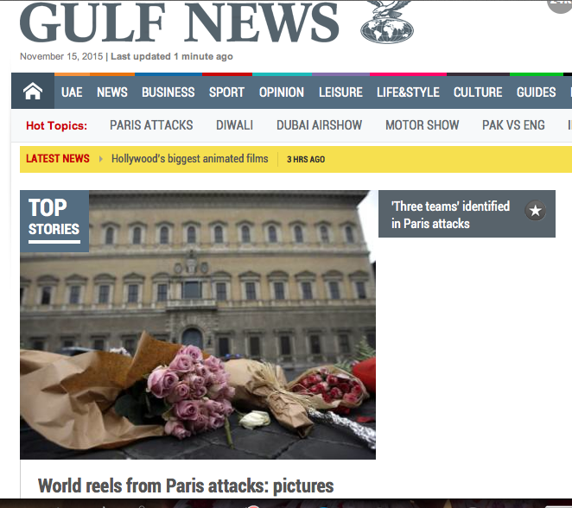Navigate to LEISURE section
Screen dimensions: 572x508
coord(340,92)
